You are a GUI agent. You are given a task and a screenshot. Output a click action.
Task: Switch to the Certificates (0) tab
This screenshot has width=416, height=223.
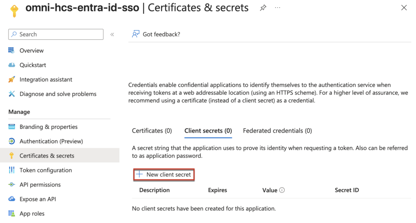152,131
